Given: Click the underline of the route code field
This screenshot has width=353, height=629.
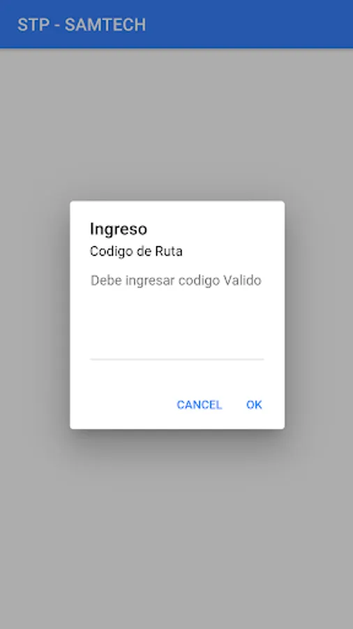Looking at the screenshot, I should click(176, 359).
